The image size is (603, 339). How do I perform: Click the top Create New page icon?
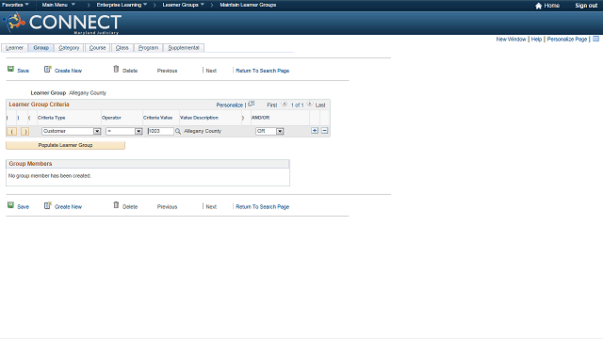click(x=47, y=69)
